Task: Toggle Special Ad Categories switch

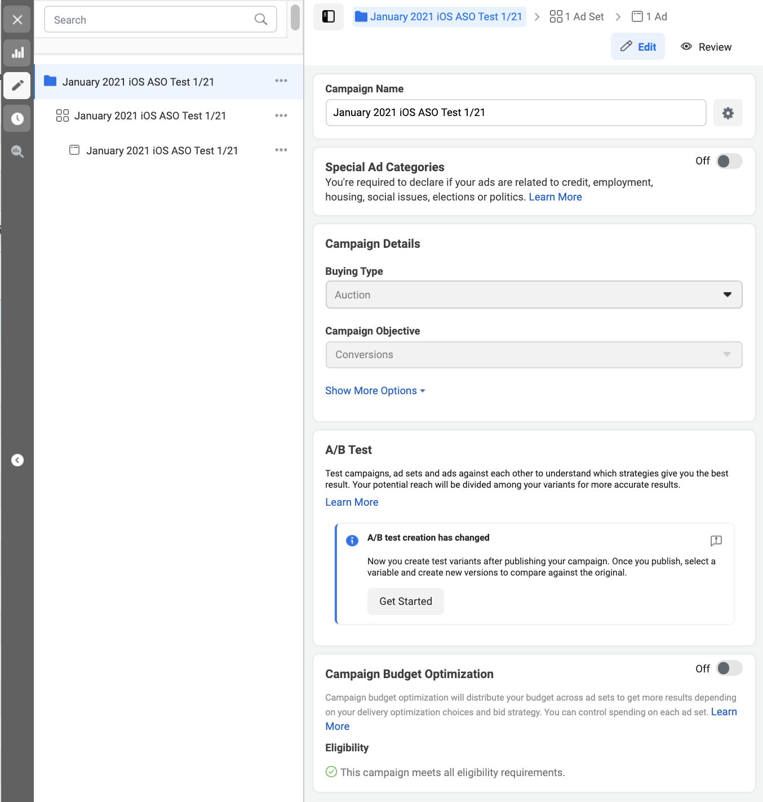Action: pyautogui.click(x=729, y=161)
